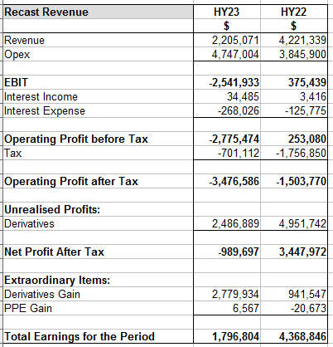Select the Derivatives Gain label
The height and width of the screenshot is (347, 333).
[42, 295]
